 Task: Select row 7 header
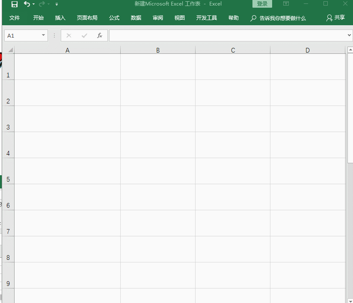point(8,223)
